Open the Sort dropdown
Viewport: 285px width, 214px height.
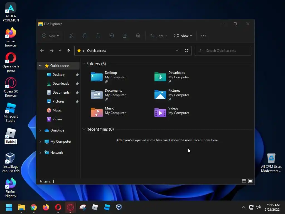(158, 36)
